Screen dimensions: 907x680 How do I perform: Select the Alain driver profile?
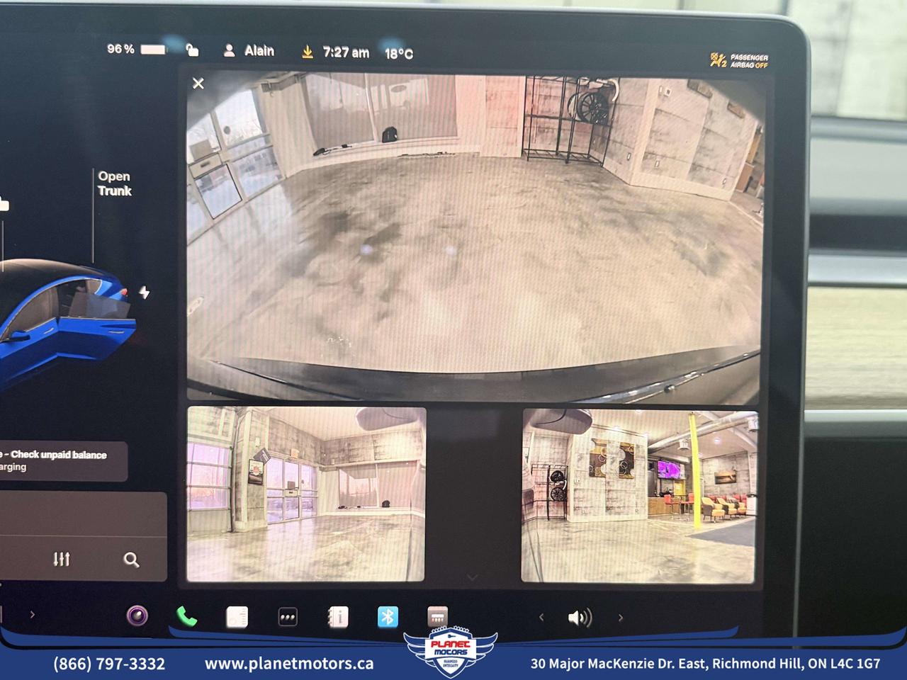coord(247,50)
